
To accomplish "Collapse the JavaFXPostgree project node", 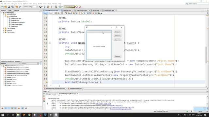I will [1, 13].
